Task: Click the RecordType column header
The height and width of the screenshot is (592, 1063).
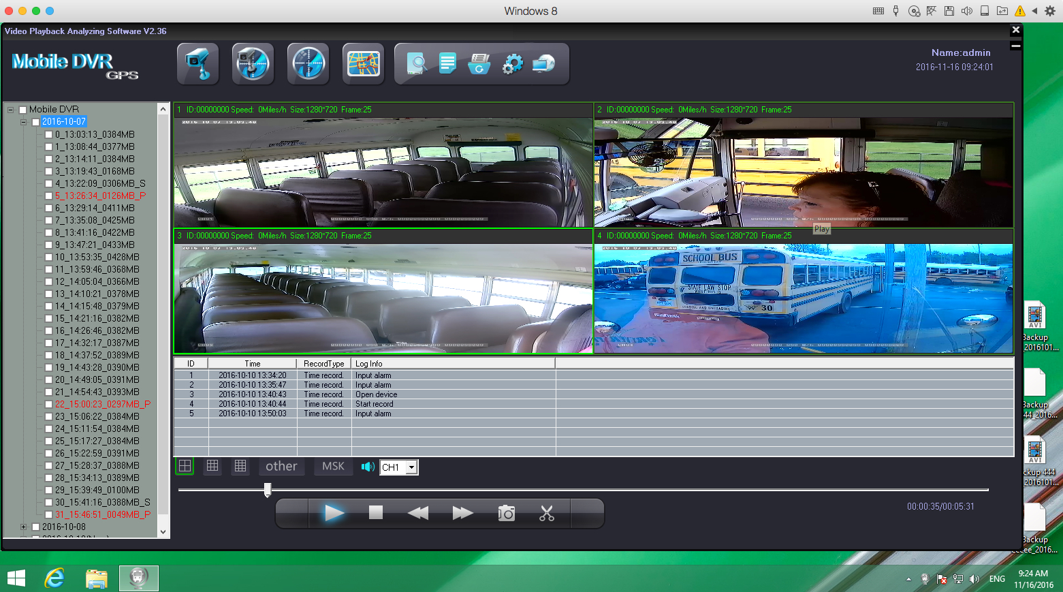Action: pos(323,364)
